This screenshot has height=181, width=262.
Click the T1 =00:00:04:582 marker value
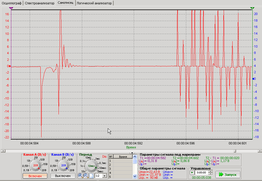(153, 158)
